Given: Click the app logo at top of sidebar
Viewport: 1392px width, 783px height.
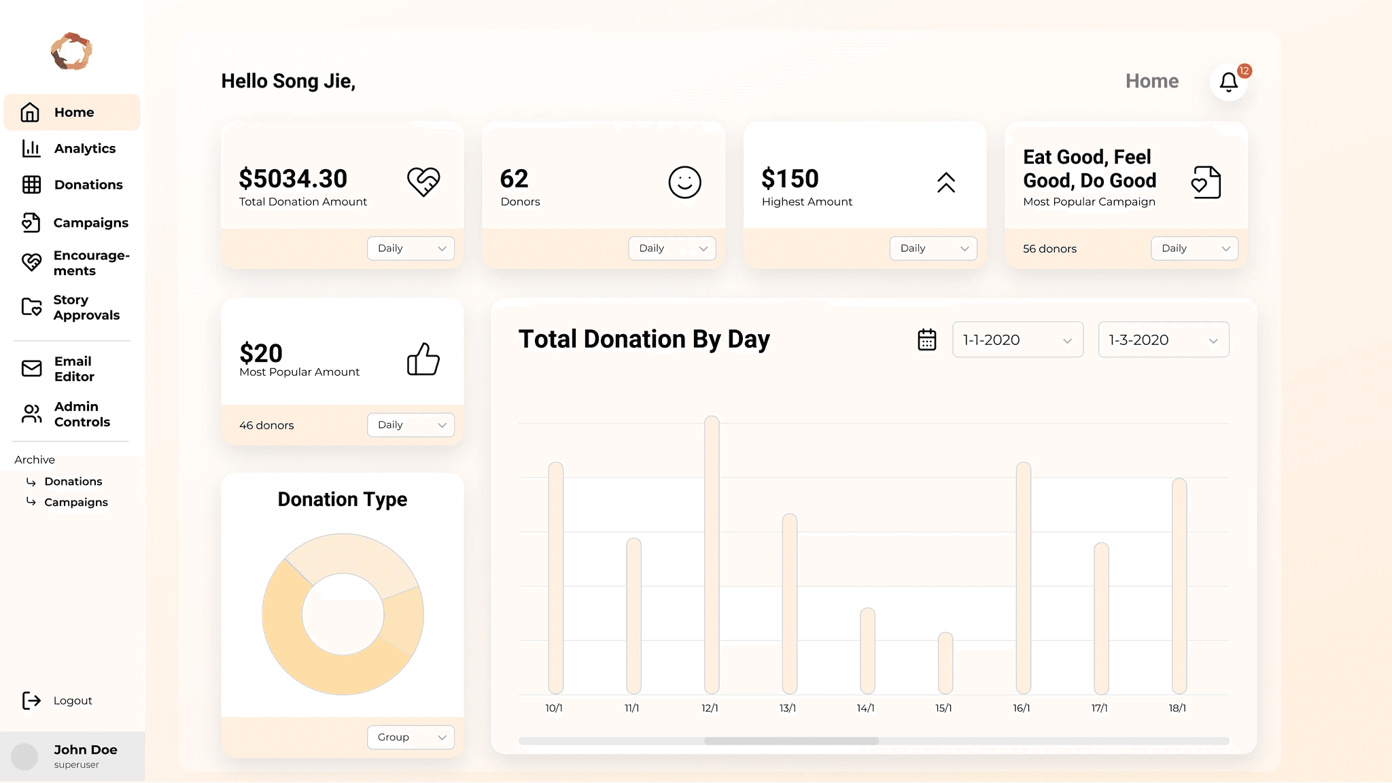Looking at the screenshot, I should (x=71, y=52).
